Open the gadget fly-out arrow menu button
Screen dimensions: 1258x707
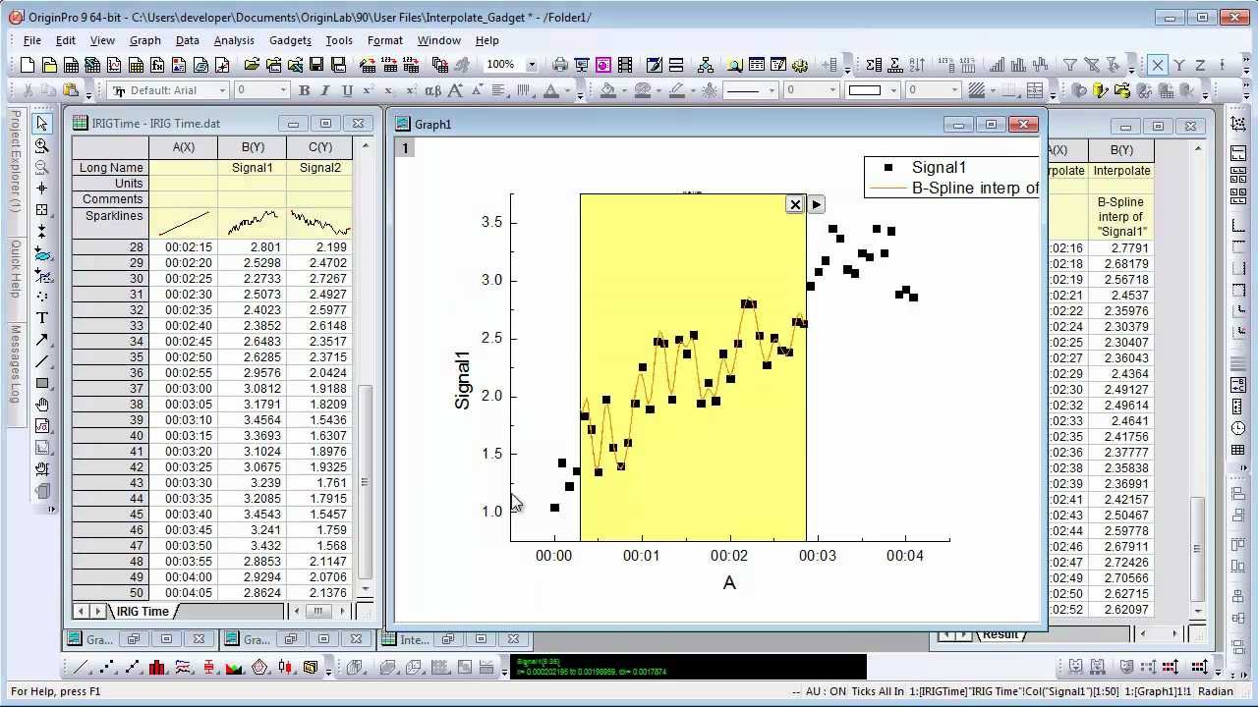pyautogui.click(x=816, y=204)
